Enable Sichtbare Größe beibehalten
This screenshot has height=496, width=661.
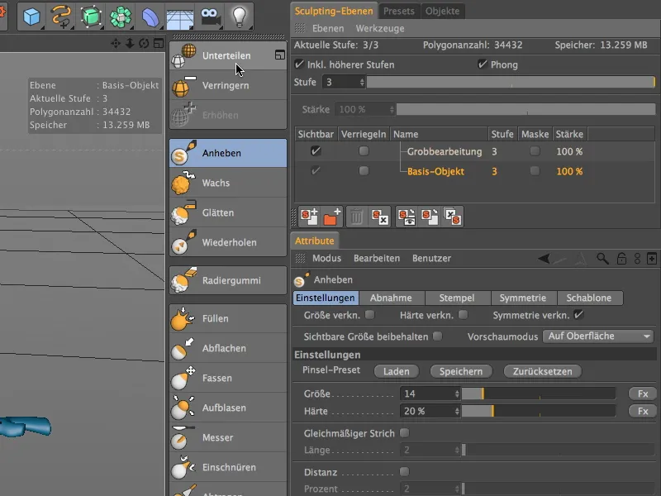pyautogui.click(x=438, y=336)
